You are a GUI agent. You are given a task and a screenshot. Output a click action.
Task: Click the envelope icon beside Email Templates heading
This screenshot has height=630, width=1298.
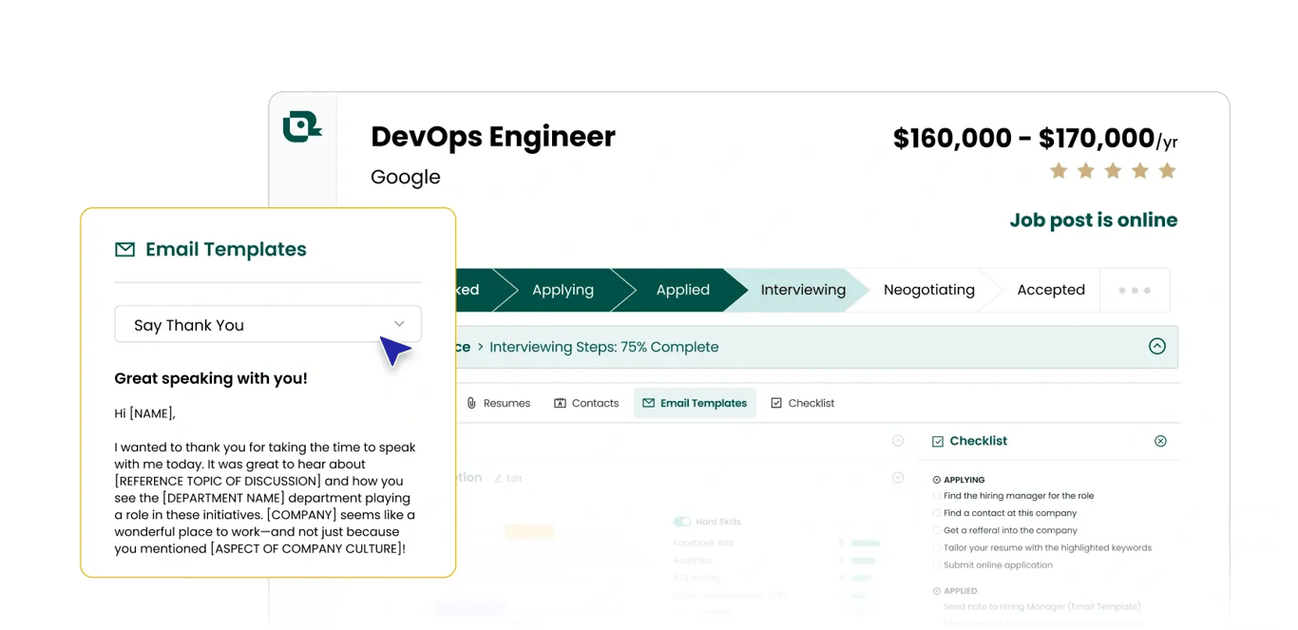tap(124, 249)
